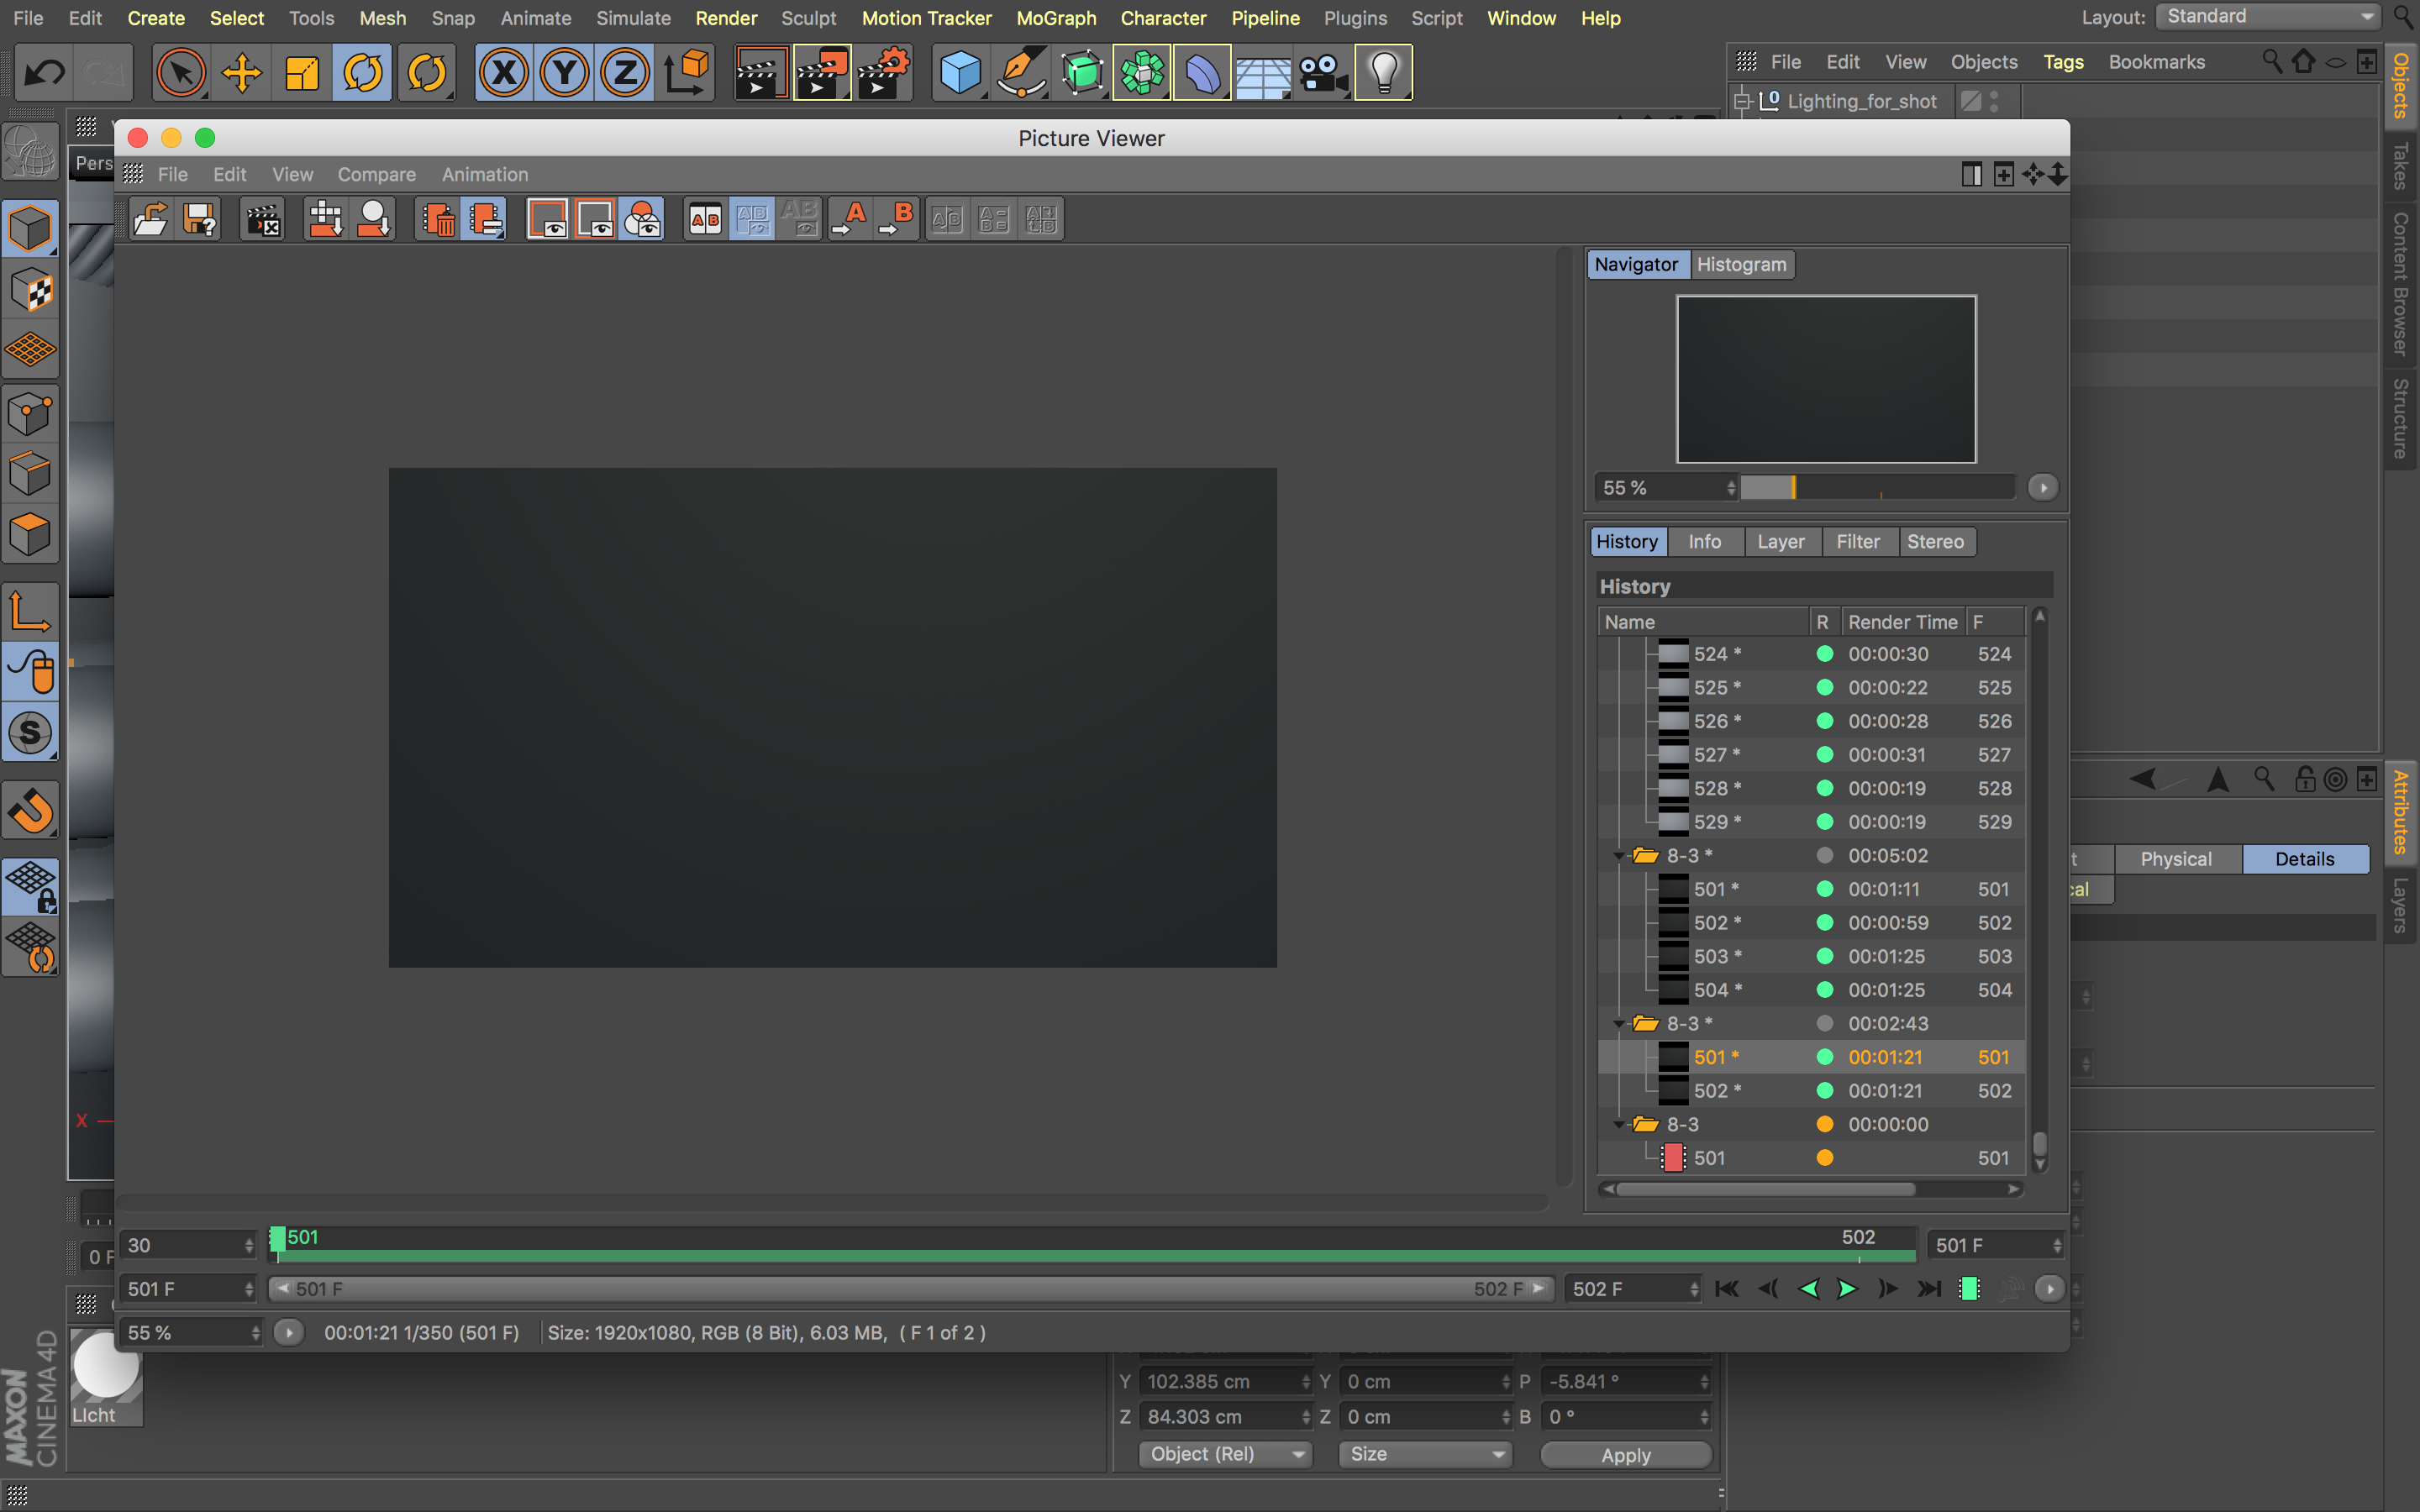
Task: Play animation forward in Picture Viewer
Action: (1847, 1289)
